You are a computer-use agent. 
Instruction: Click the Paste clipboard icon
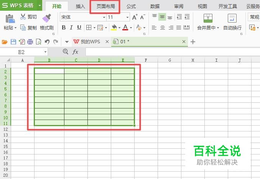10,18
